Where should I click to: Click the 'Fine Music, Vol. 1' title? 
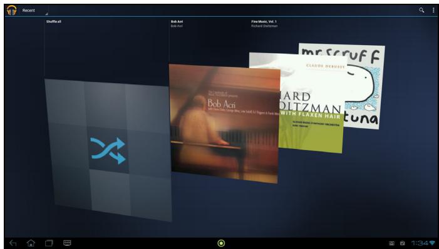264,21
